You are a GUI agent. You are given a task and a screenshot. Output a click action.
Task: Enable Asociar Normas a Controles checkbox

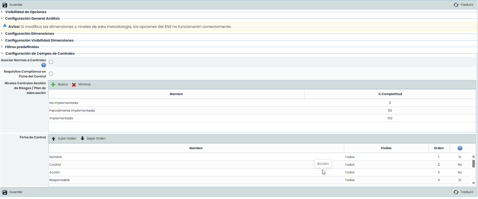[x=51, y=62]
